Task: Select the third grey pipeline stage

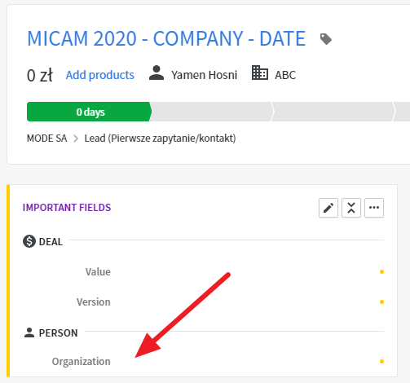Action: coord(333,112)
